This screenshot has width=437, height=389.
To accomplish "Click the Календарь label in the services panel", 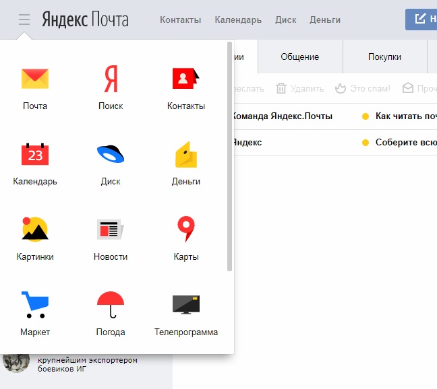I will [35, 182].
